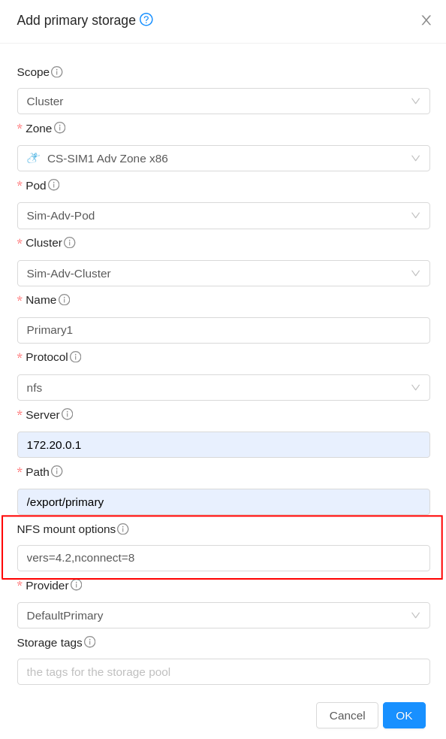The height and width of the screenshot is (739, 446).
Task: Click the Storage tags input field
Action: click(x=223, y=671)
